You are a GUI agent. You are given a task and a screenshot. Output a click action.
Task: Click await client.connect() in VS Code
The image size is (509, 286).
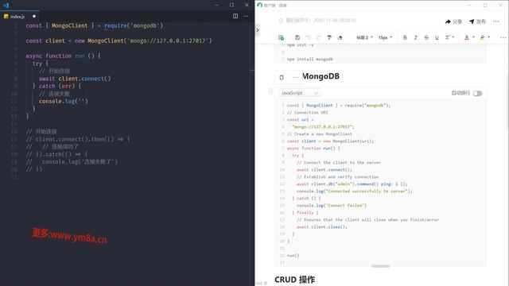click(75, 79)
